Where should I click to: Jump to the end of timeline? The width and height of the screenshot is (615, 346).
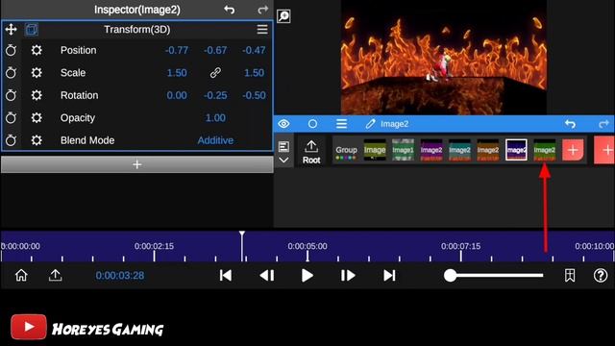point(389,276)
